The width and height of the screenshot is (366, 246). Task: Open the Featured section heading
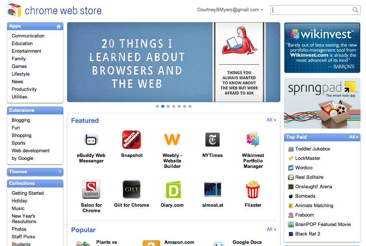pyautogui.click(x=85, y=121)
